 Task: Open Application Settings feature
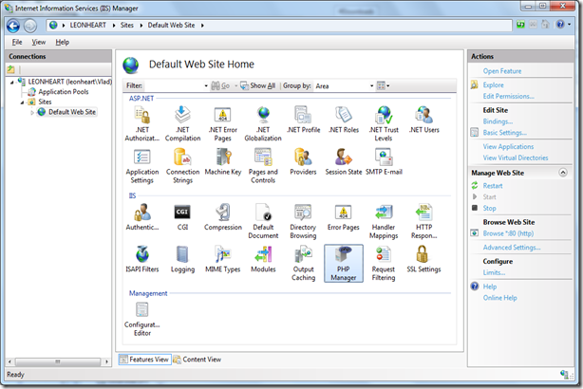click(x=142, y=166)
